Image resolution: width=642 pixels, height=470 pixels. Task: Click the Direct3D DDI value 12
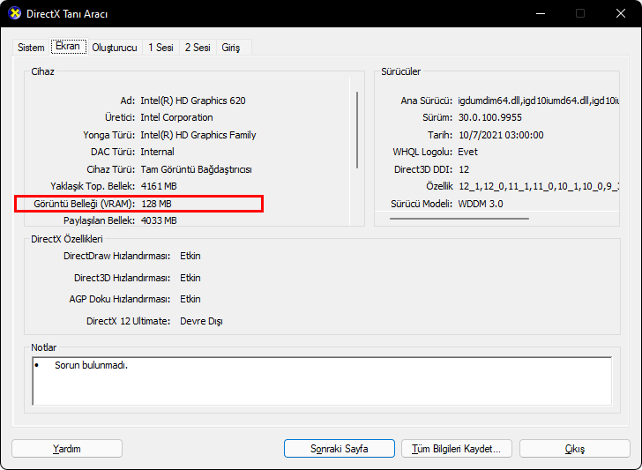point(464,169)
